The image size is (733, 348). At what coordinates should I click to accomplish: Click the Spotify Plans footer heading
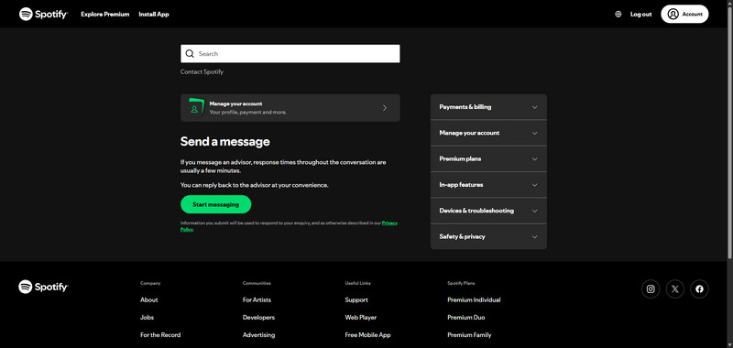462,284
